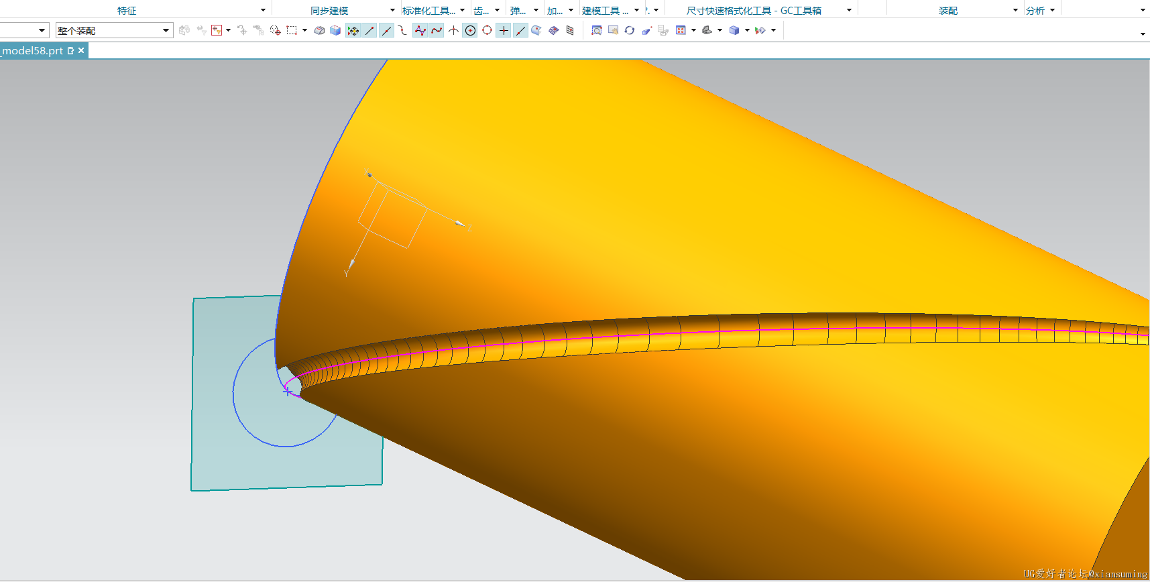The width and height of the screenshot is (1150, 582).
Task: Toggle Existing Point snap
Action: [504, 30]
